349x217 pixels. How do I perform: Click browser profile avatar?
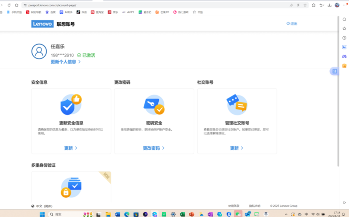click(337, 5)
